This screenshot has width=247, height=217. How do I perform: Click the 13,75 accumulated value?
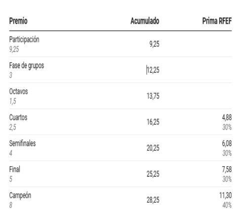click(153, 96)
